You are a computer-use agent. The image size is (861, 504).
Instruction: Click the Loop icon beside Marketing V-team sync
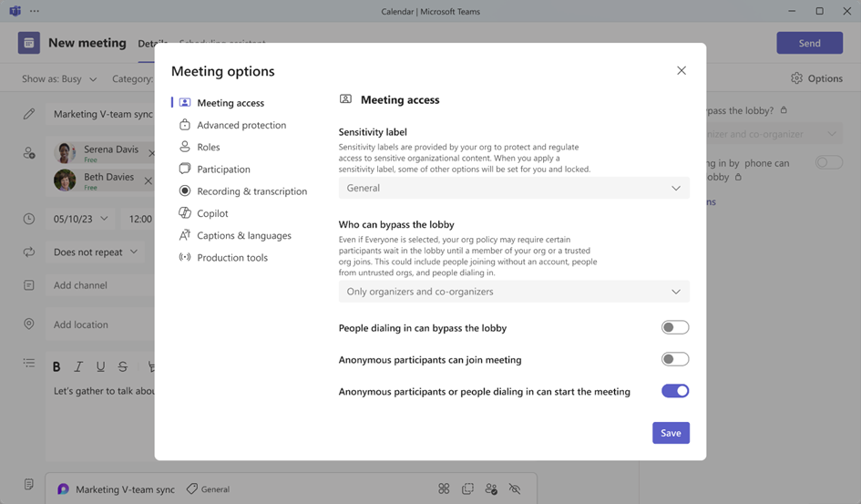[63, 489]
